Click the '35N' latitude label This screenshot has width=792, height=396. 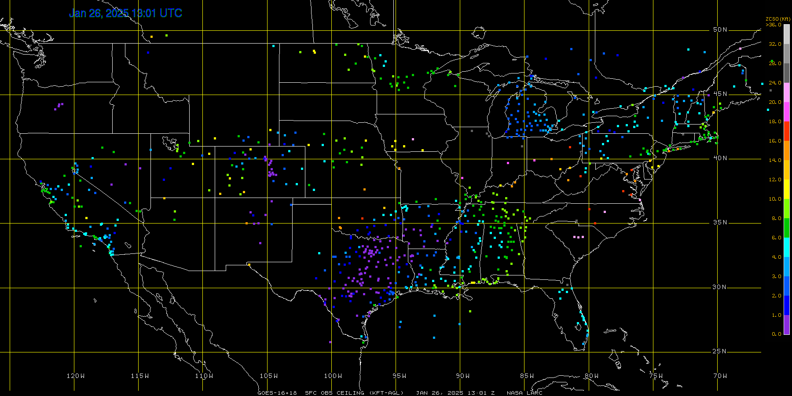point(720,222)
